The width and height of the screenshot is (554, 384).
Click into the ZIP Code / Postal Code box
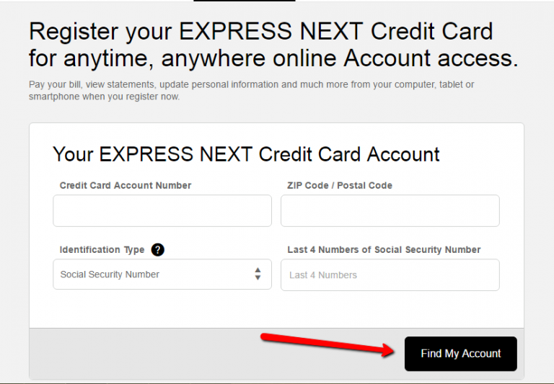pos(390,210)
